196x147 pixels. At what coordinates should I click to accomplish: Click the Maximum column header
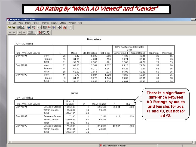coord(167,53)
